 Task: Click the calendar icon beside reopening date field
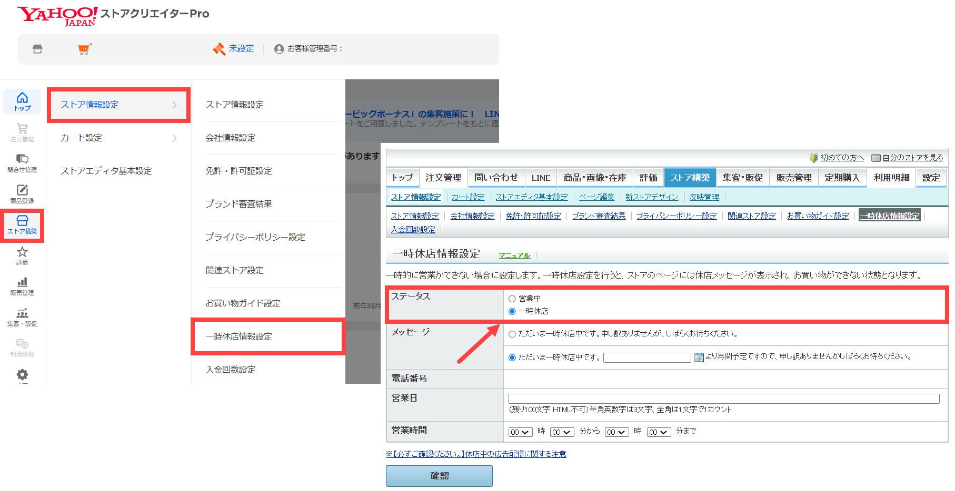pyautogui.click(x=699, y=357)
